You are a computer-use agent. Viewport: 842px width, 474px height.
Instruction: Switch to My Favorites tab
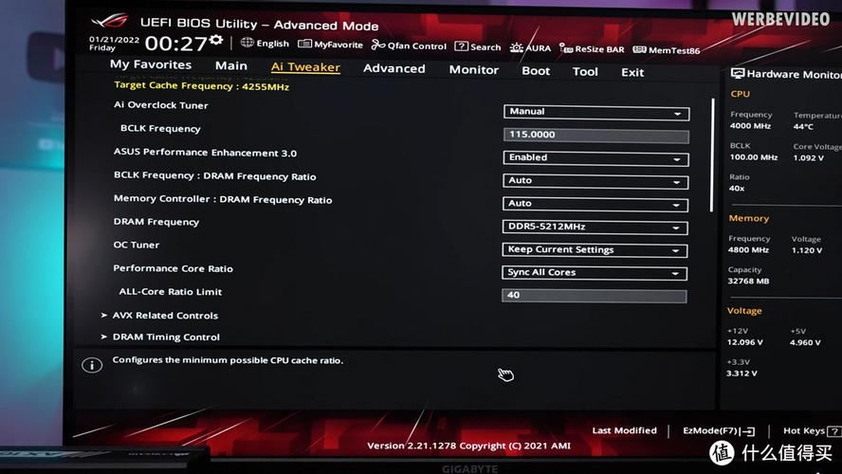coord(151,64)
